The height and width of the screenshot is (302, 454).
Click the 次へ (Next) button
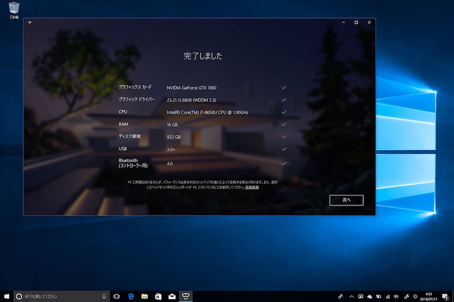(x=346, y=200)
